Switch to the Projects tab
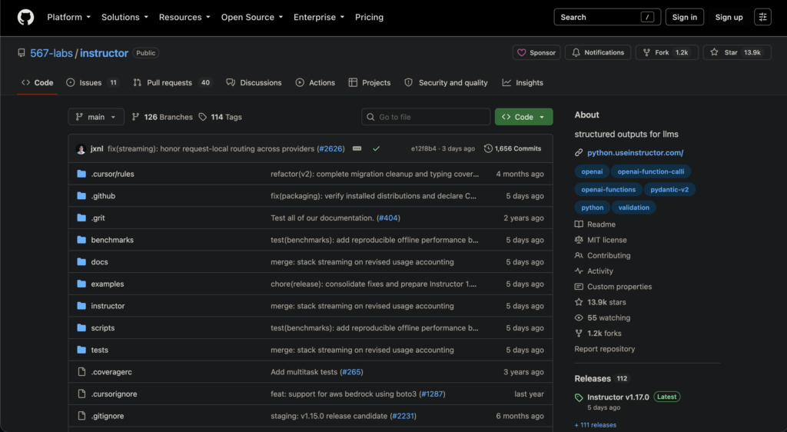 pos(370,83)
